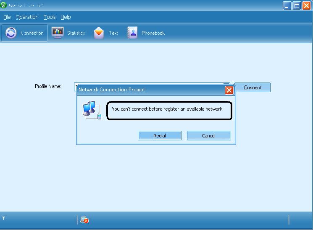Open the Phonebook contacts view

click(146, 33)
